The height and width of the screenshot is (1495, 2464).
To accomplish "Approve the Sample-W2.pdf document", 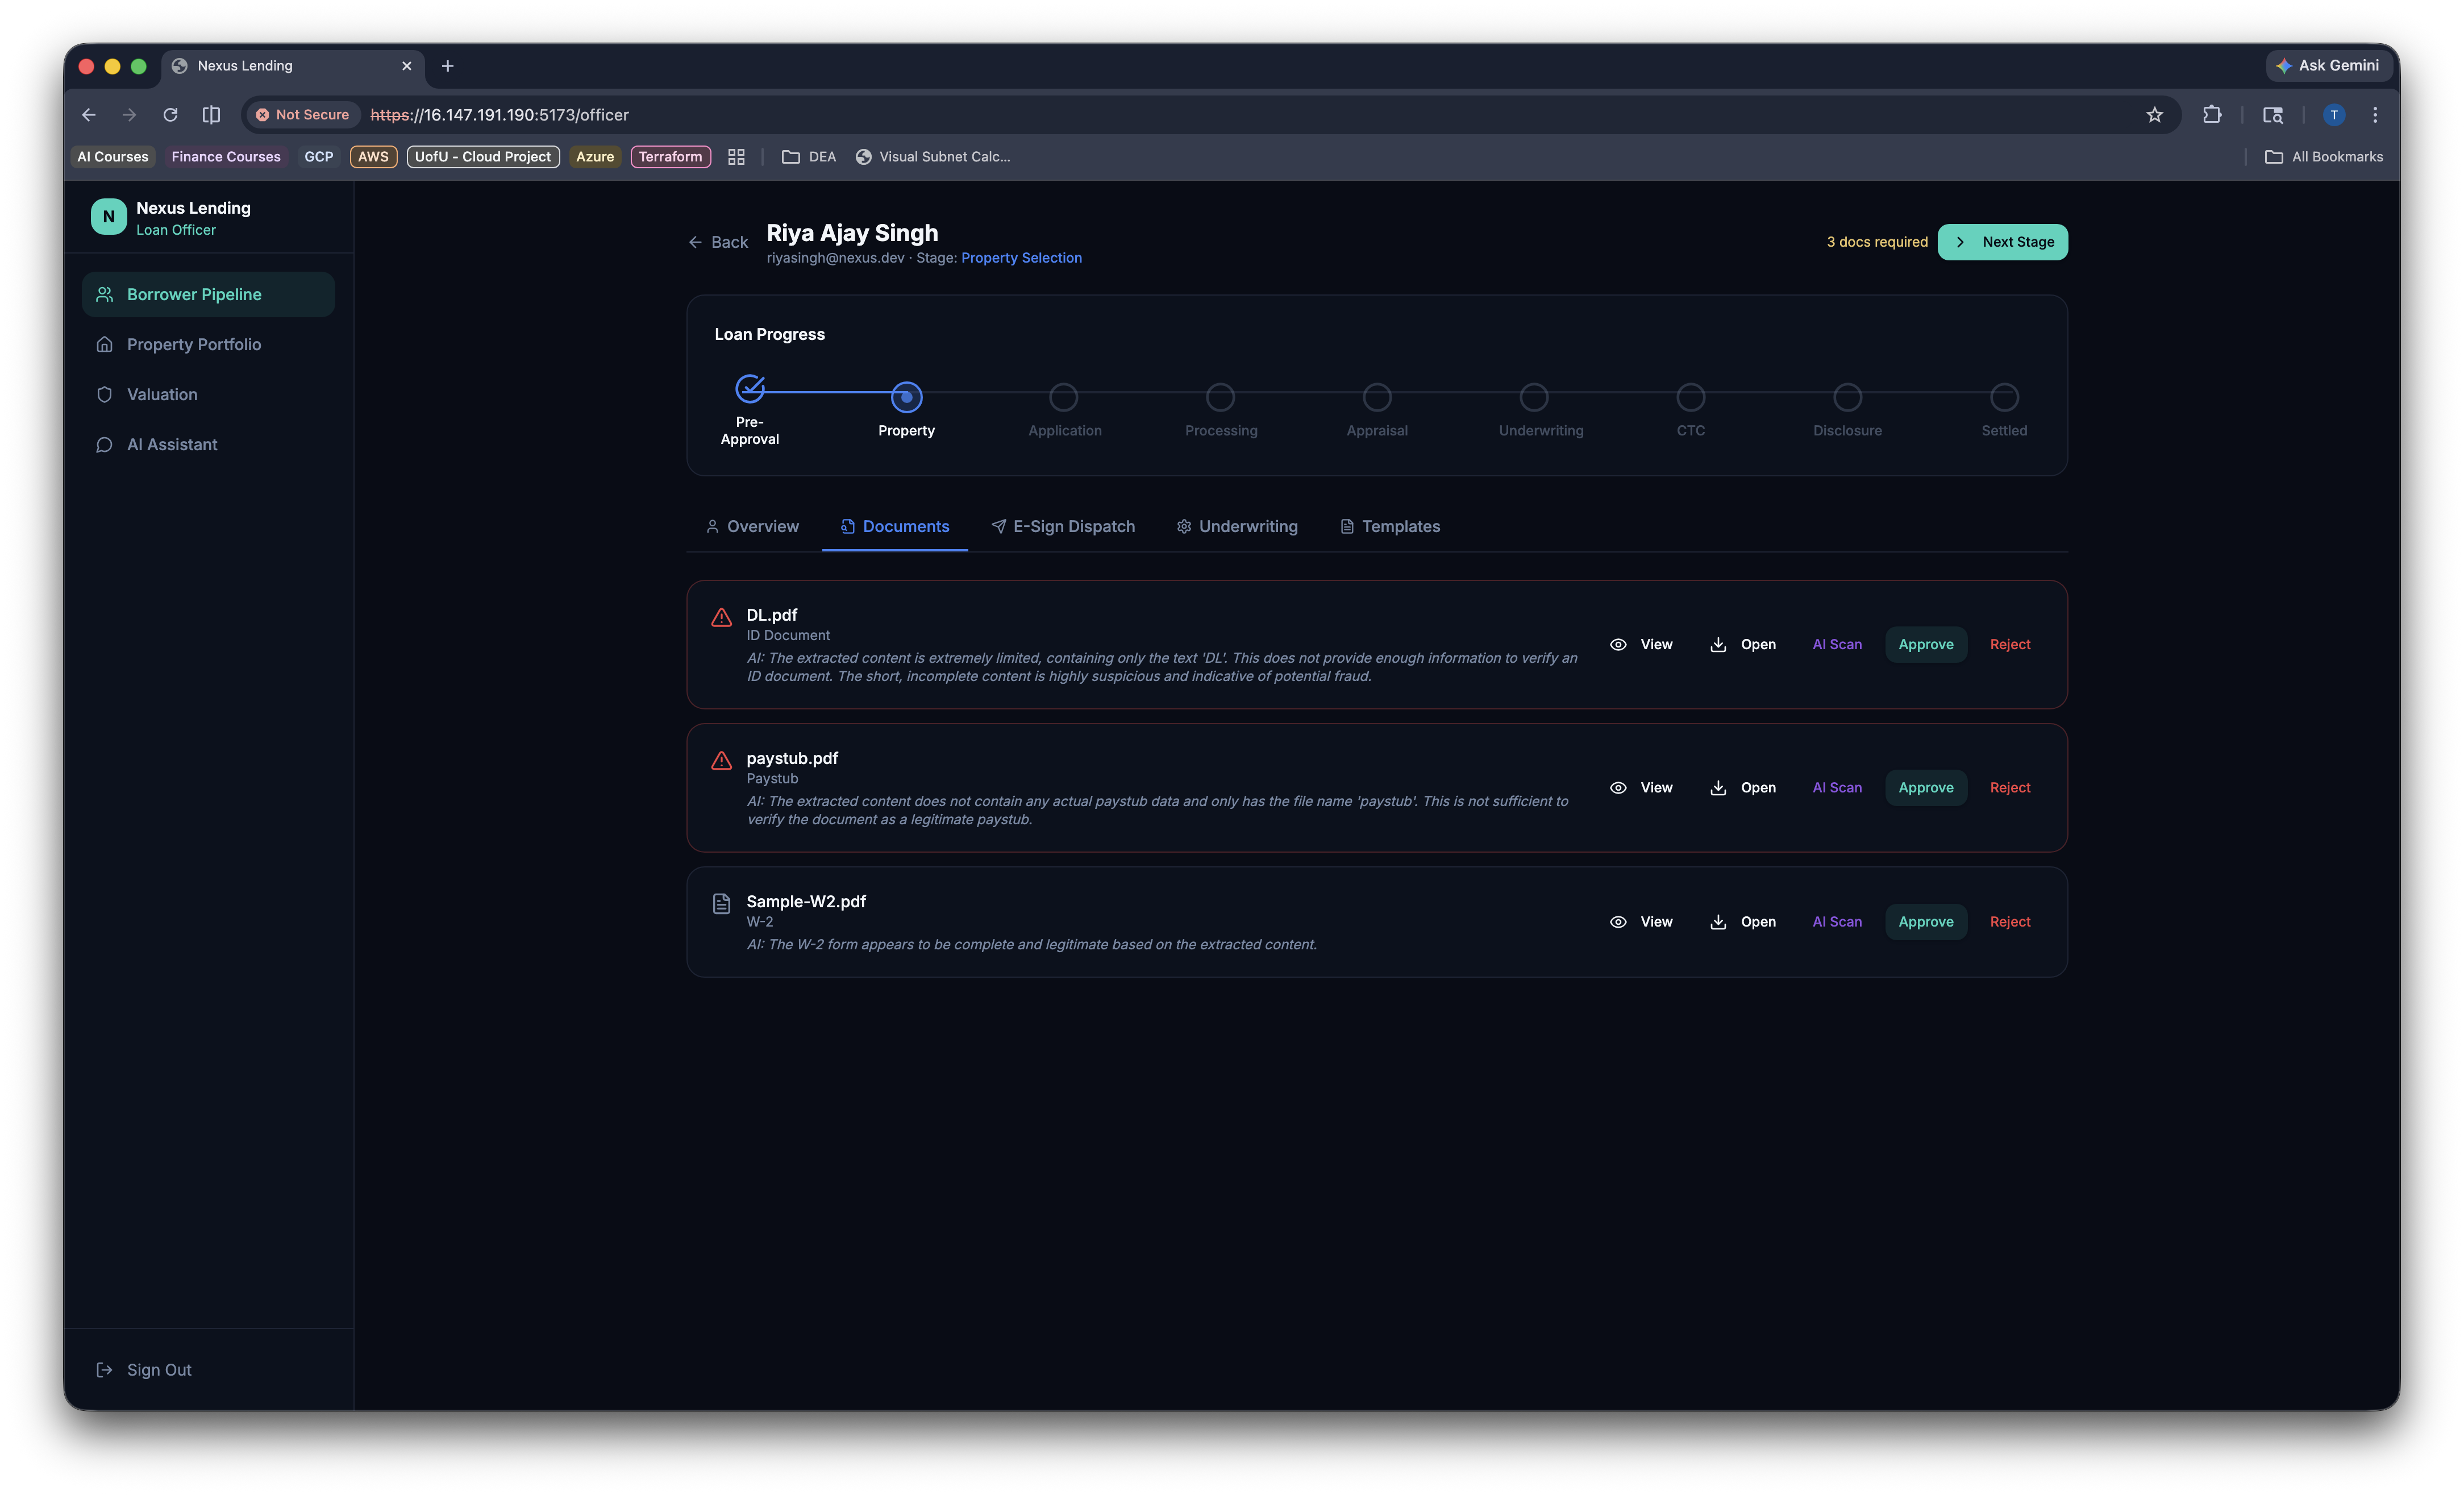I will [1925, 921].
